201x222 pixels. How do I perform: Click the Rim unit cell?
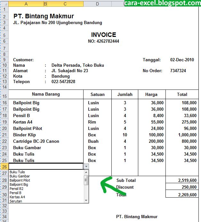92,122
